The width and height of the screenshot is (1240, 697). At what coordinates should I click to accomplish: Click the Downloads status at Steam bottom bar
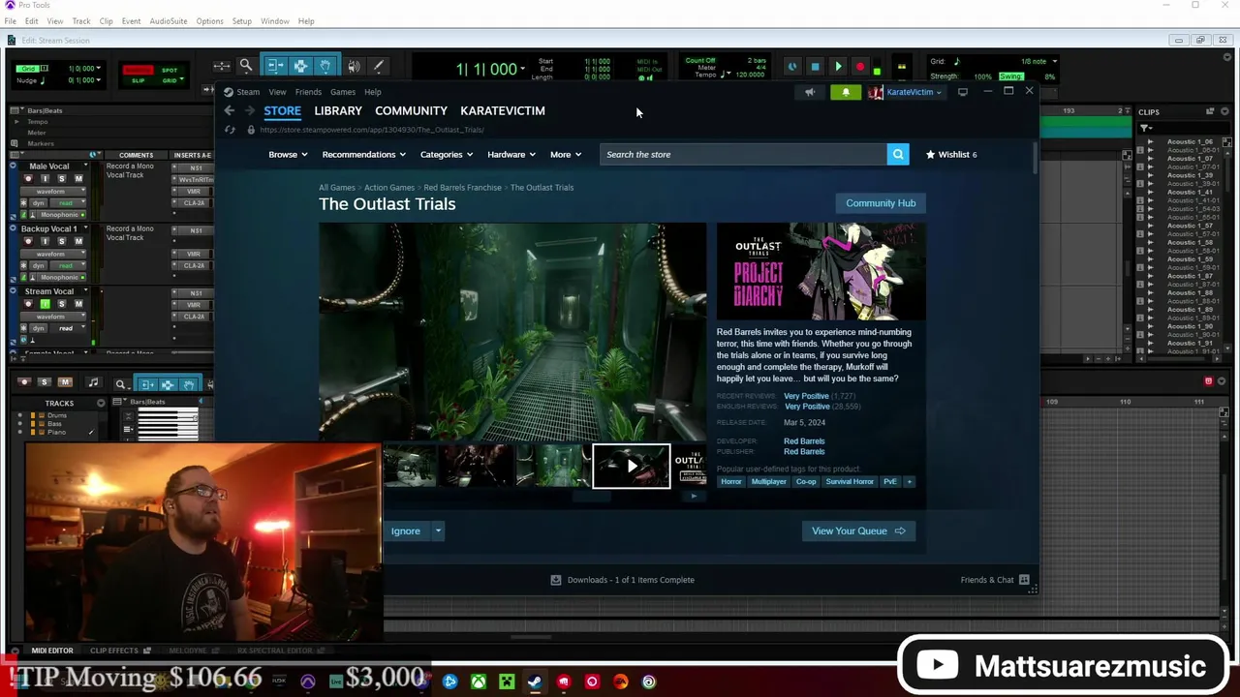pos(623,580)
